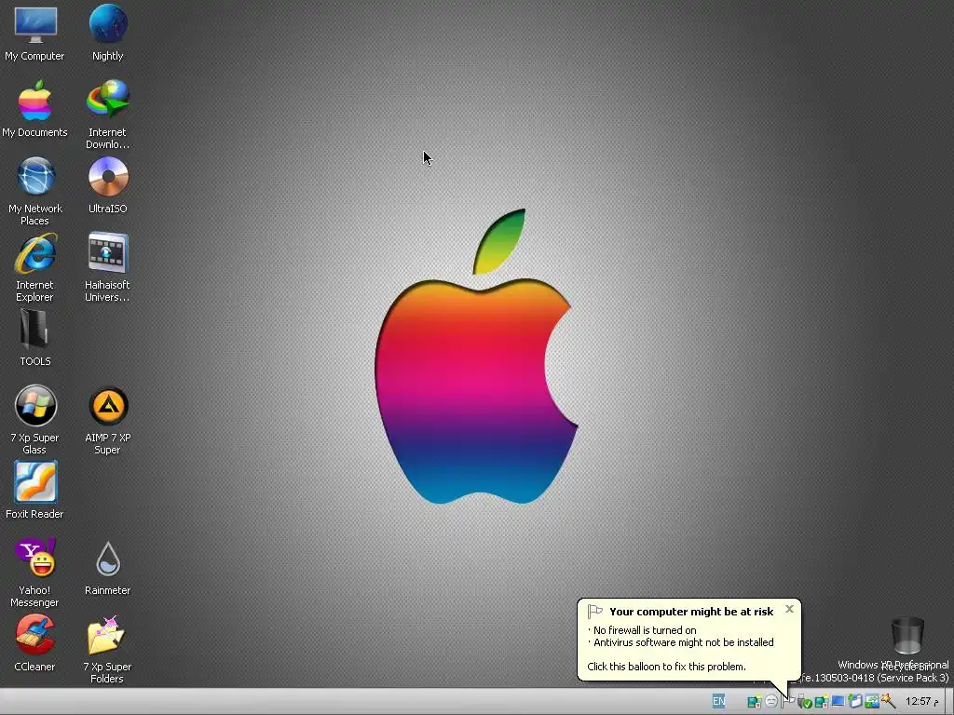Open the TOOLS folder icon
Screen dimensions: 954x715
pos(34,337)
